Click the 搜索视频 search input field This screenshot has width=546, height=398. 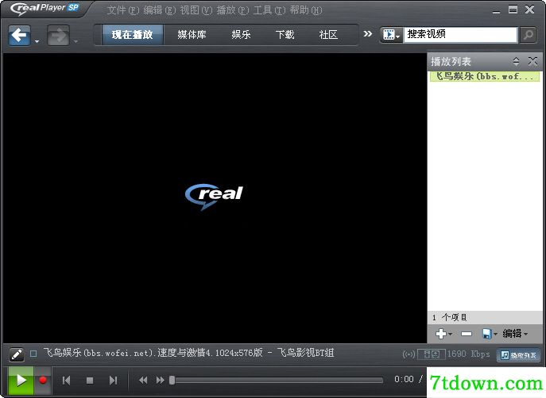pos(460,34)
